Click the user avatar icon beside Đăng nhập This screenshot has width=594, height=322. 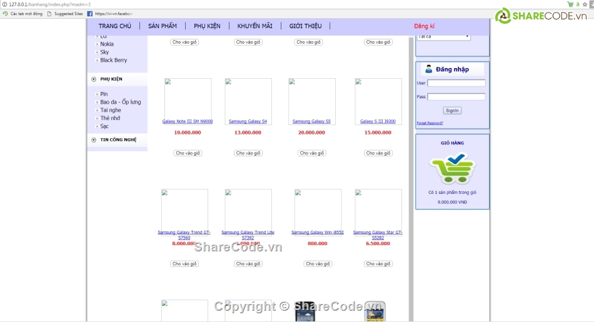[x=428, y=69]
